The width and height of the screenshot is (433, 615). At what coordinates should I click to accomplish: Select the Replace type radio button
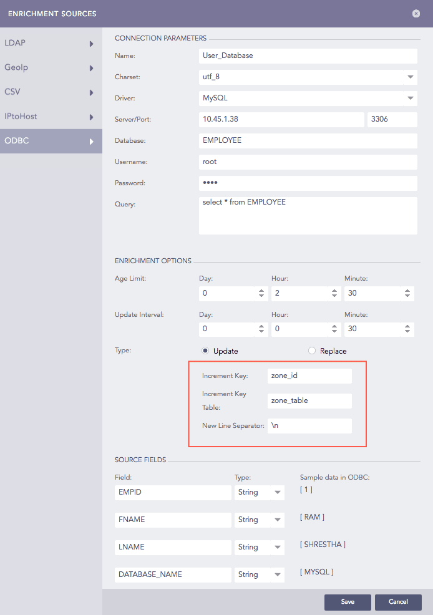[x=312, y=351]
